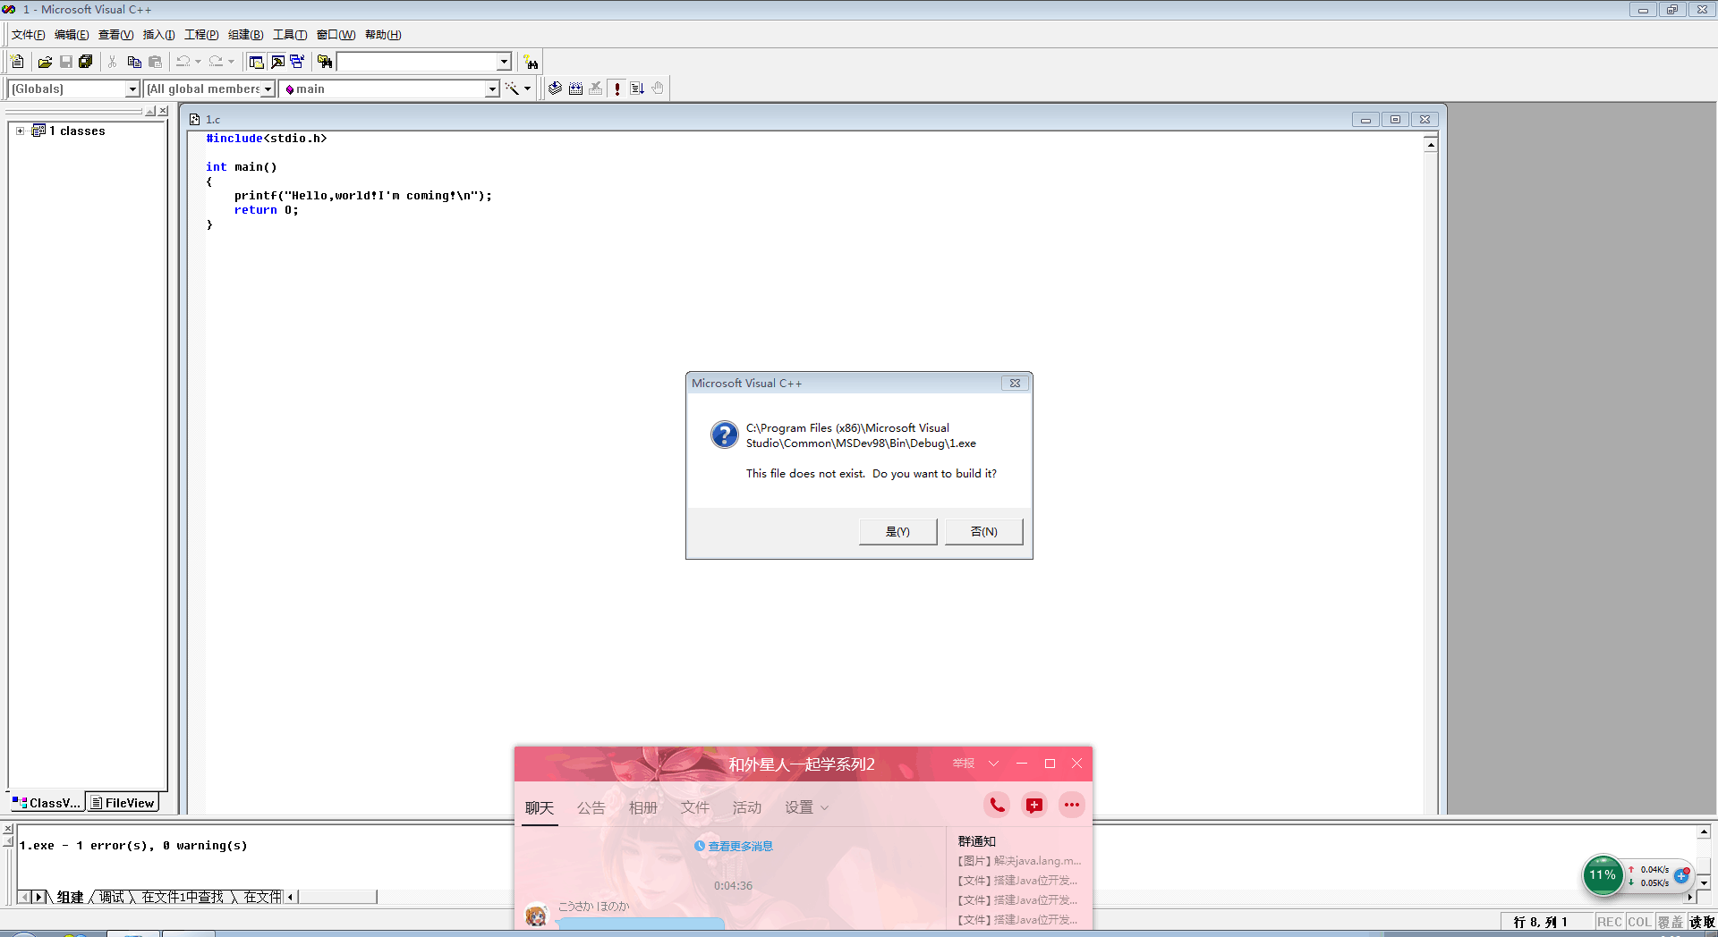Click the Save floppy disk icon

coord(65,62)
